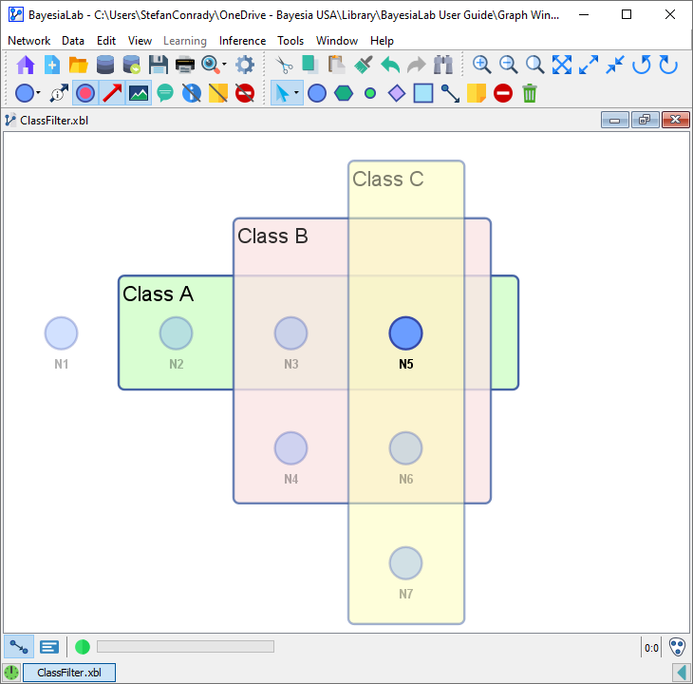Viewport: 693px width, 684px height.
Task: Click the binoculars Find icon
Action: tap(443, 65)
